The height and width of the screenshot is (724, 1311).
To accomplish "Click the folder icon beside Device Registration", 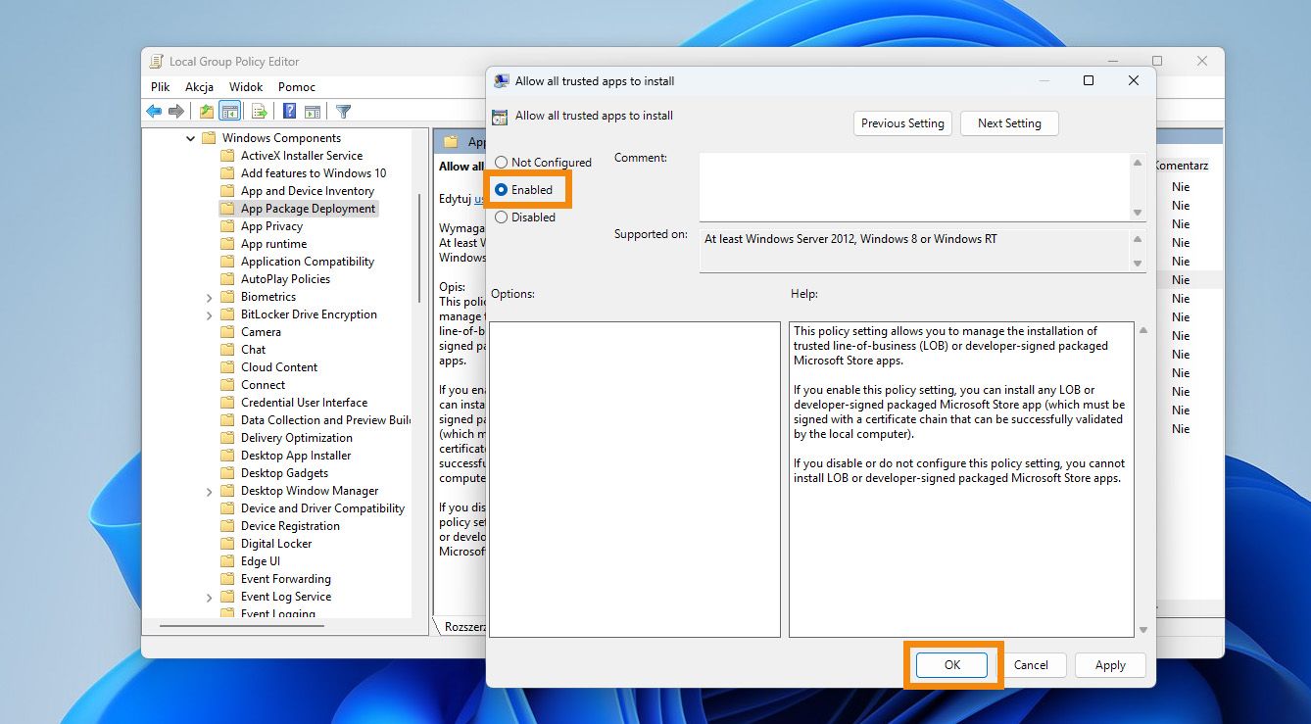I will 227,526.
